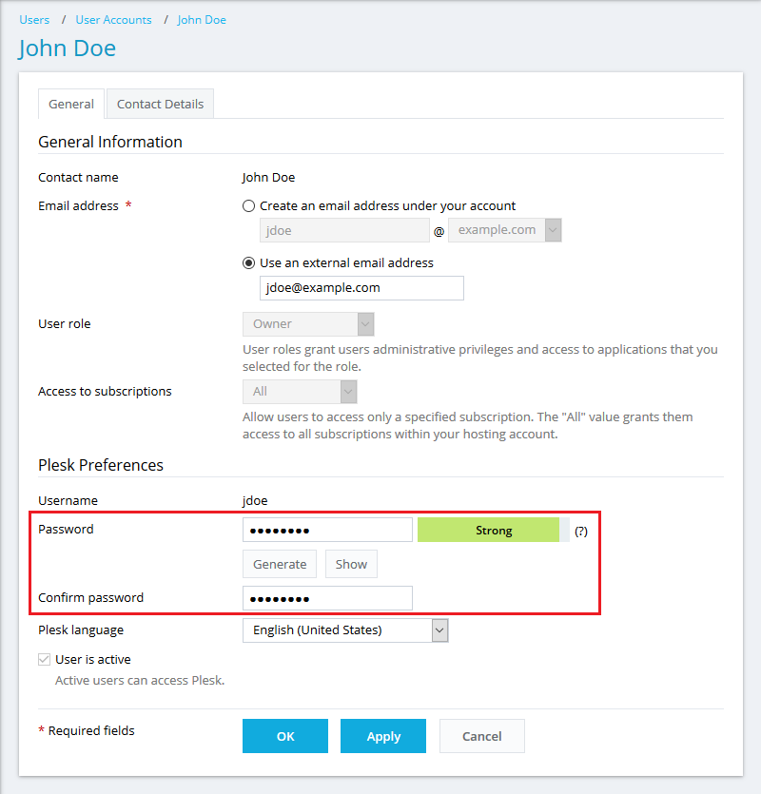
Task: Click the OK button
Action: click(x=285, y=736)
